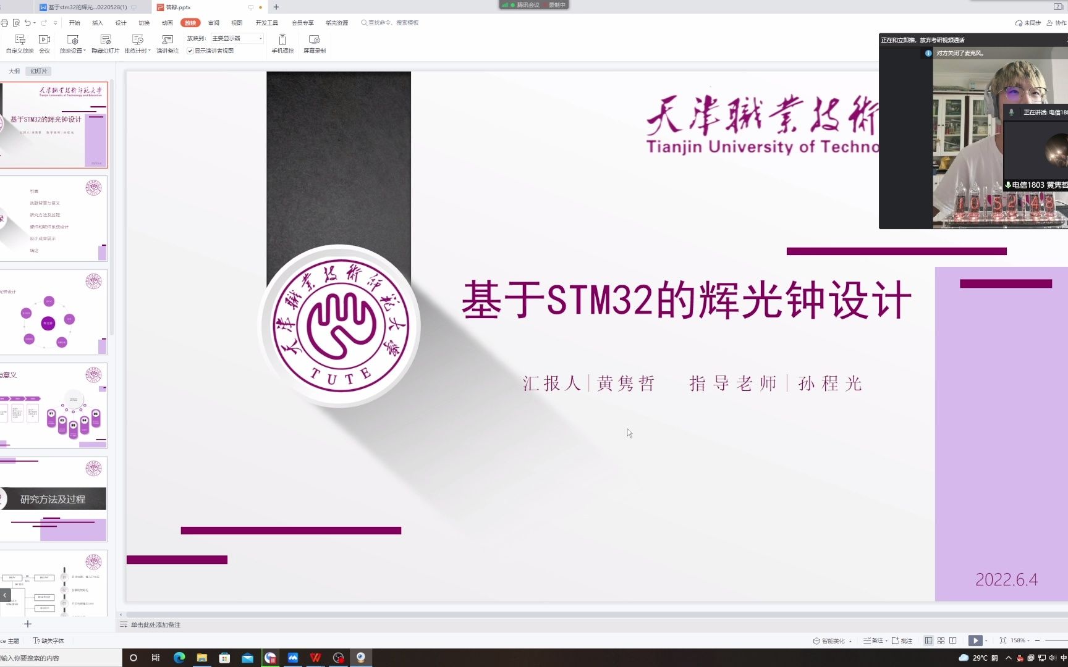Screen dimensions: 1068x667
Task: Open the 自定义放映 custom slideshow tool
Action: 20,44
